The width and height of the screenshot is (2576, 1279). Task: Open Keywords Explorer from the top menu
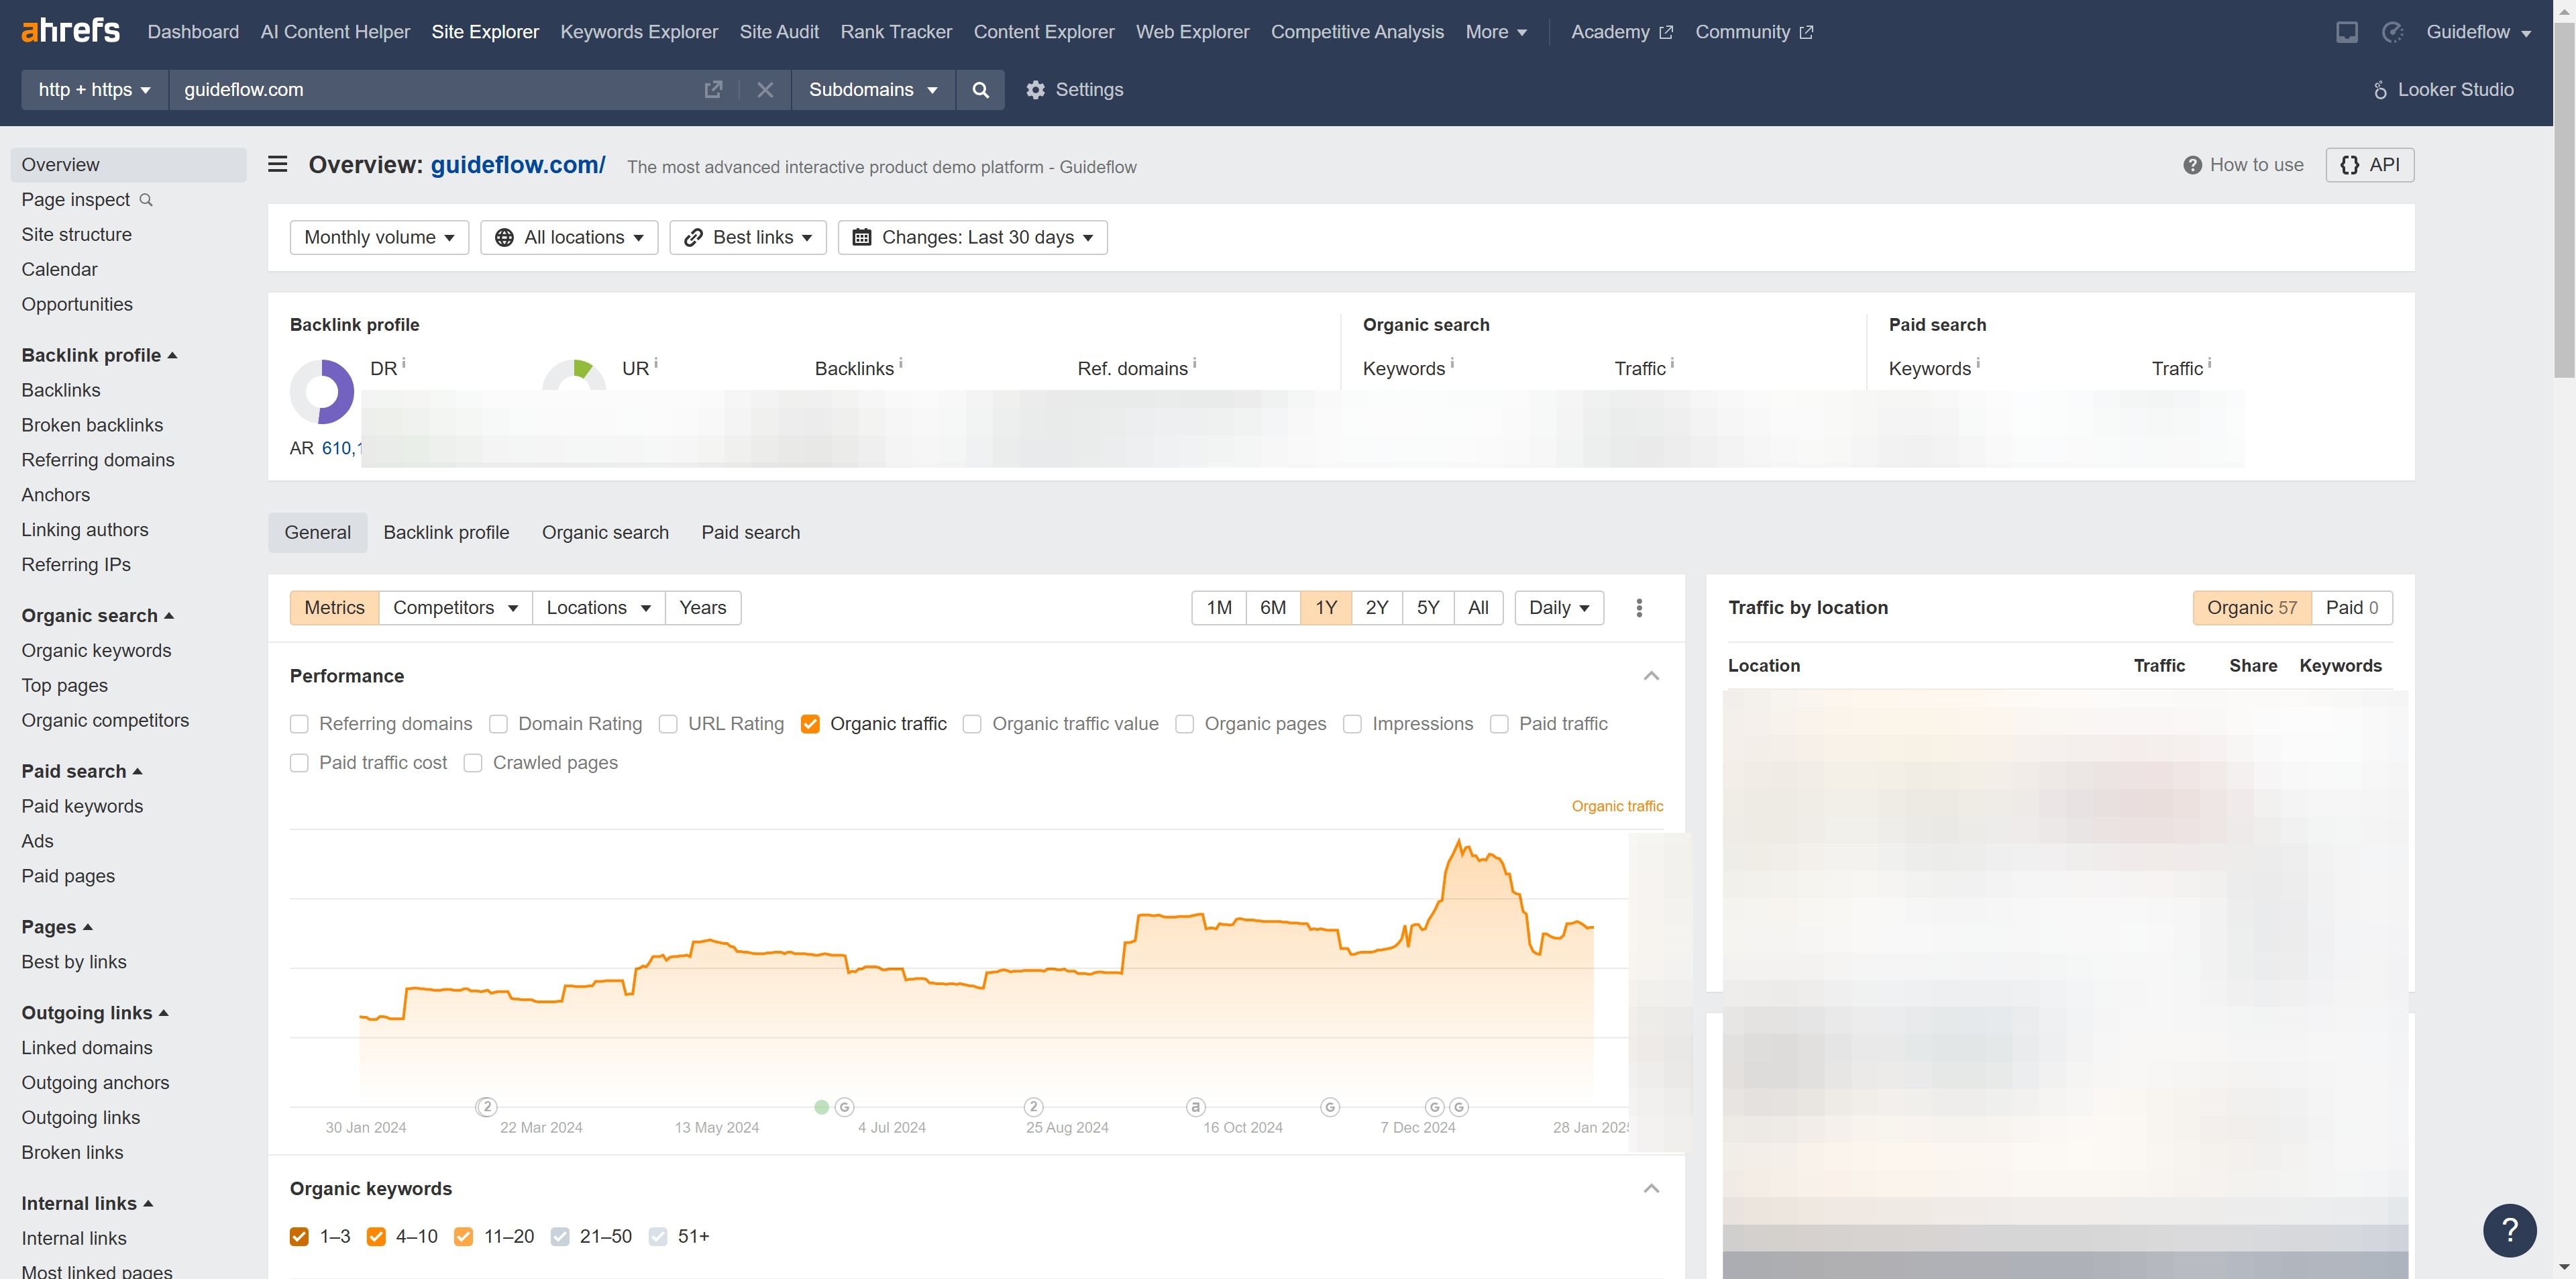(638, 31)
